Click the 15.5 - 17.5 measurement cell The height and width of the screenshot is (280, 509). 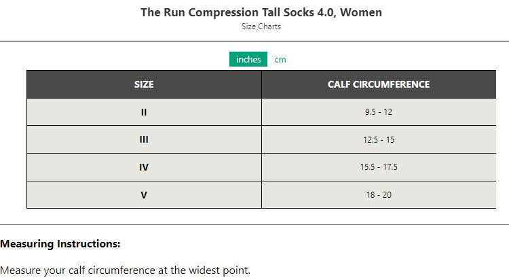378,167
